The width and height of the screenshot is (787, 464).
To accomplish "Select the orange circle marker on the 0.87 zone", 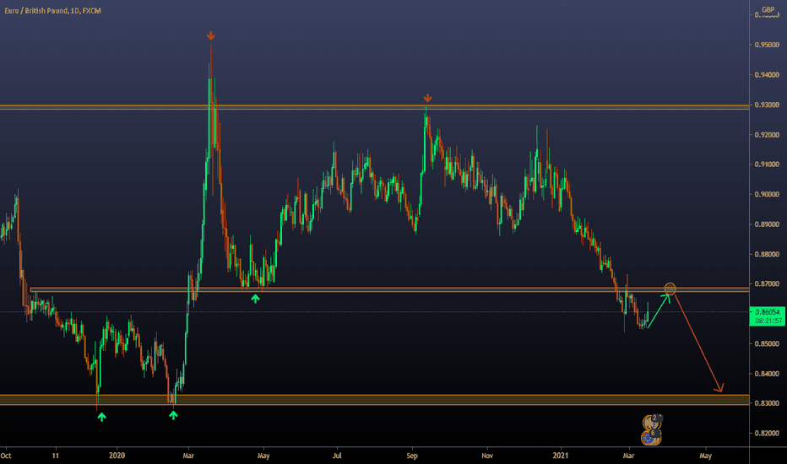I will pyautogui.click(x=670, y=289).
